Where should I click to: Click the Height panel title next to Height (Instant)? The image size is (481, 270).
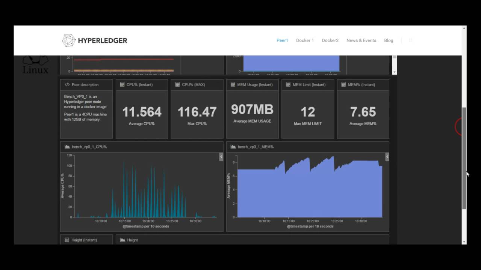point(132,240)
